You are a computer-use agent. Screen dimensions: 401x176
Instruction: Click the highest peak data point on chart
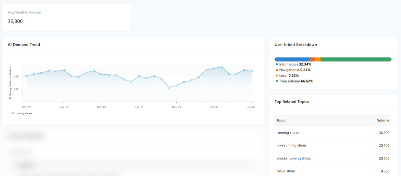(x=221, y=67)
